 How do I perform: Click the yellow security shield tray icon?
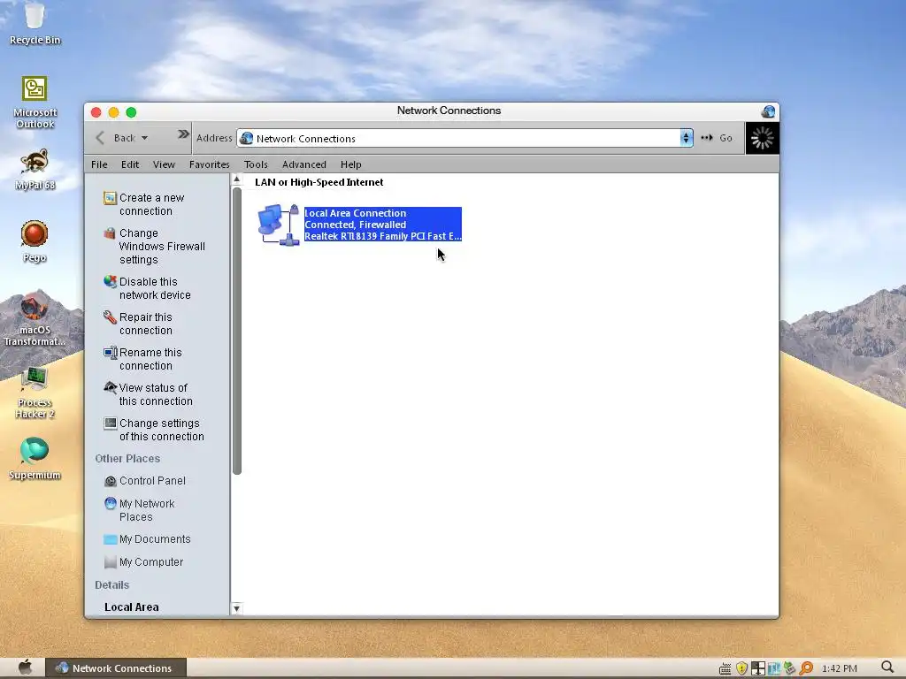point(741,668)
